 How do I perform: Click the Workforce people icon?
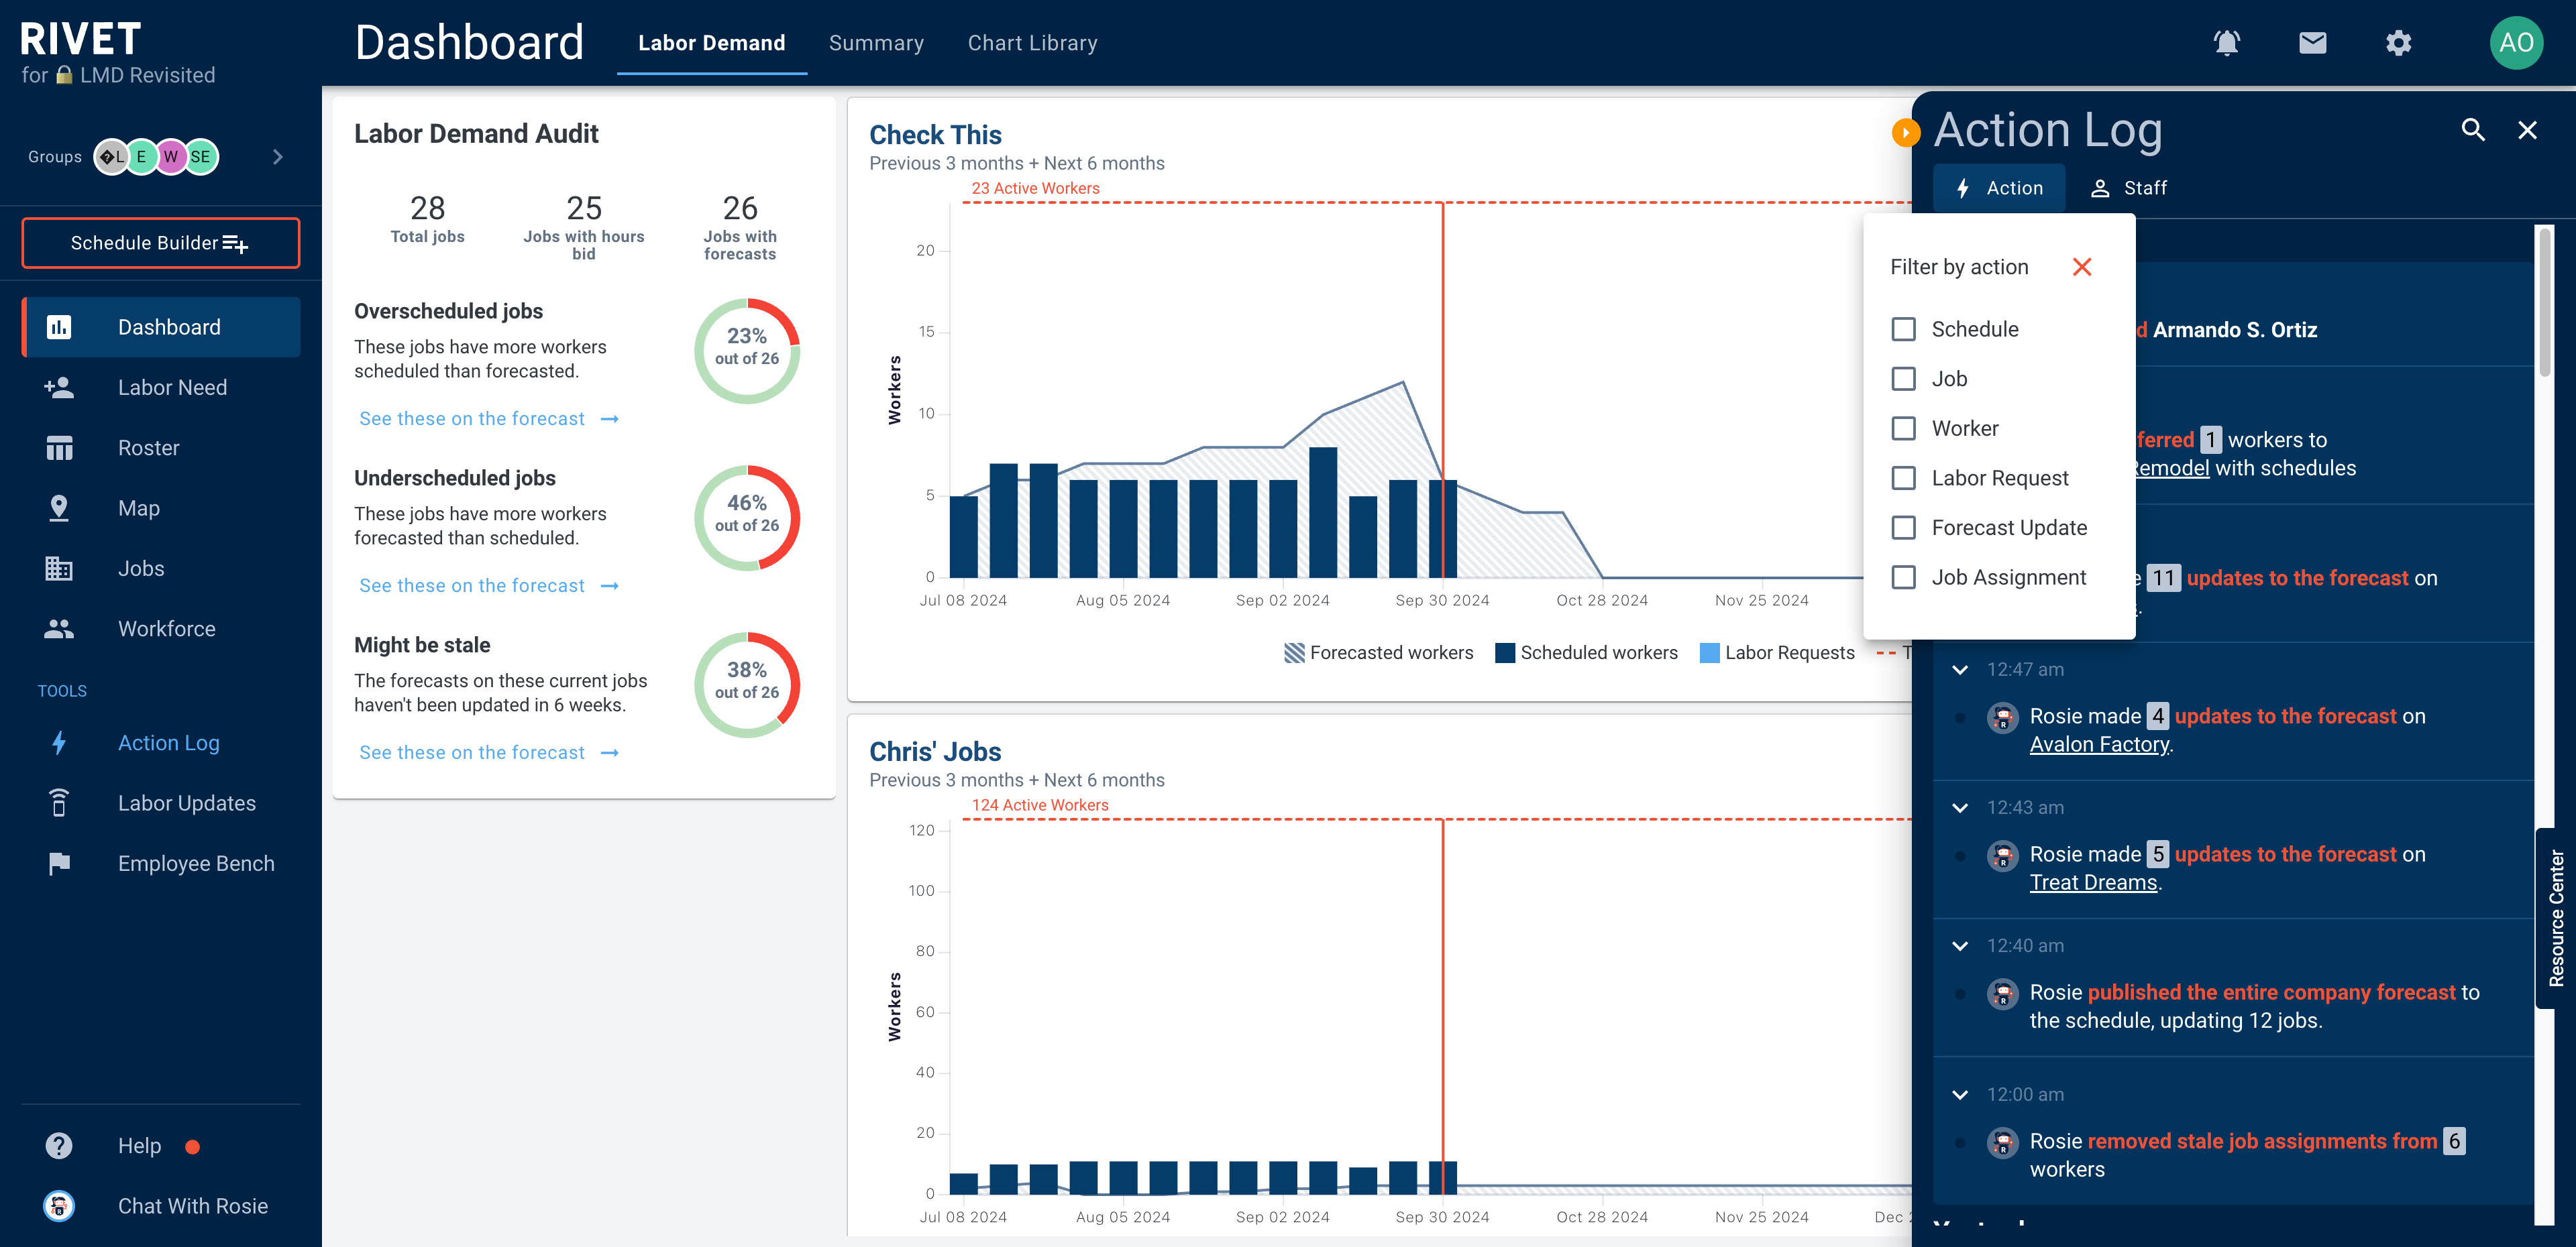coord(59,628)
